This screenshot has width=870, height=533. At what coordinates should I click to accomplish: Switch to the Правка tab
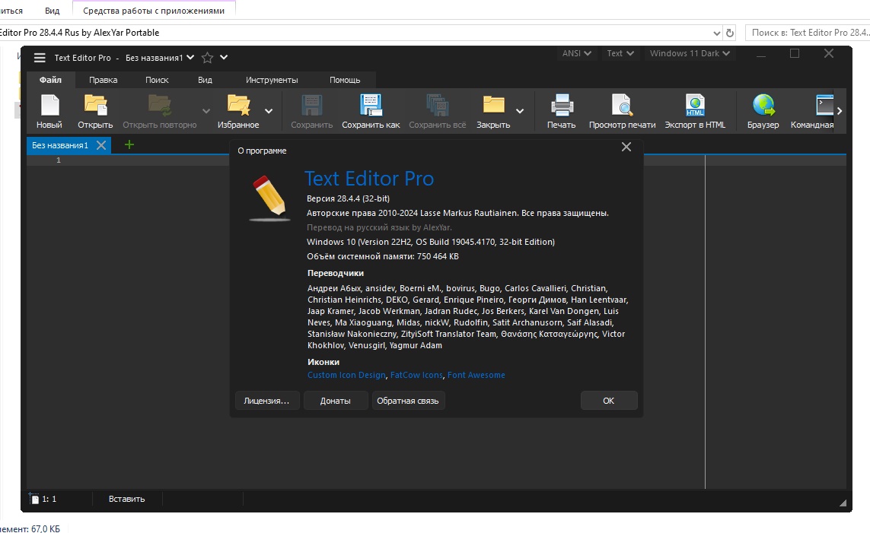click(x=104, y=80)
